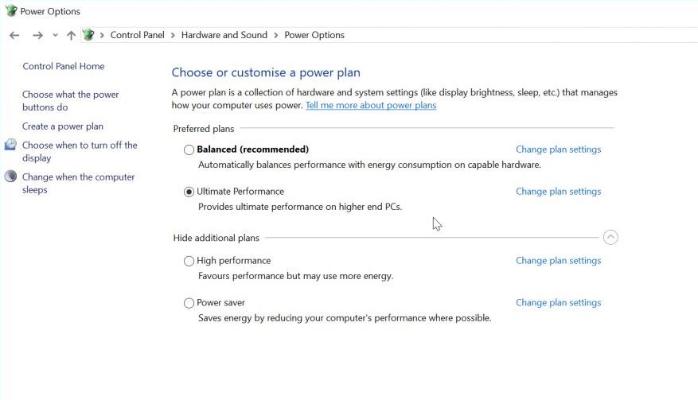Viewport: 698px width, 400px height.
Task: Select the High performance power plan
Action: [189, 261]
